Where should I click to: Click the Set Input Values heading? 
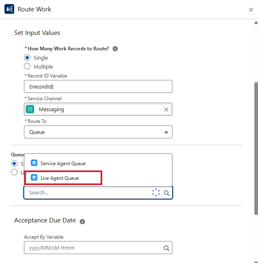coord(37,33)
